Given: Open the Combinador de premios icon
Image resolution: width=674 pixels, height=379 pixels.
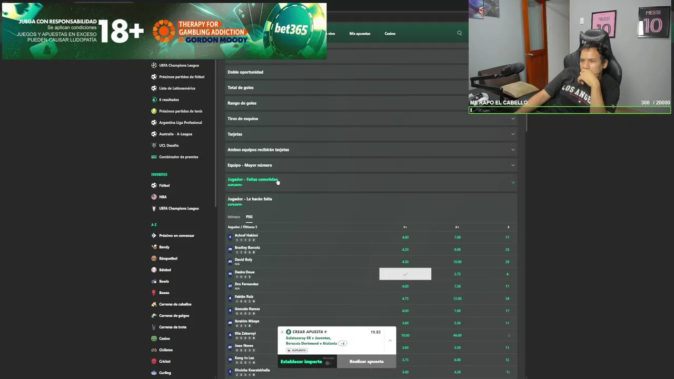Looking at the screenshot, I should [x=154, y=157].
